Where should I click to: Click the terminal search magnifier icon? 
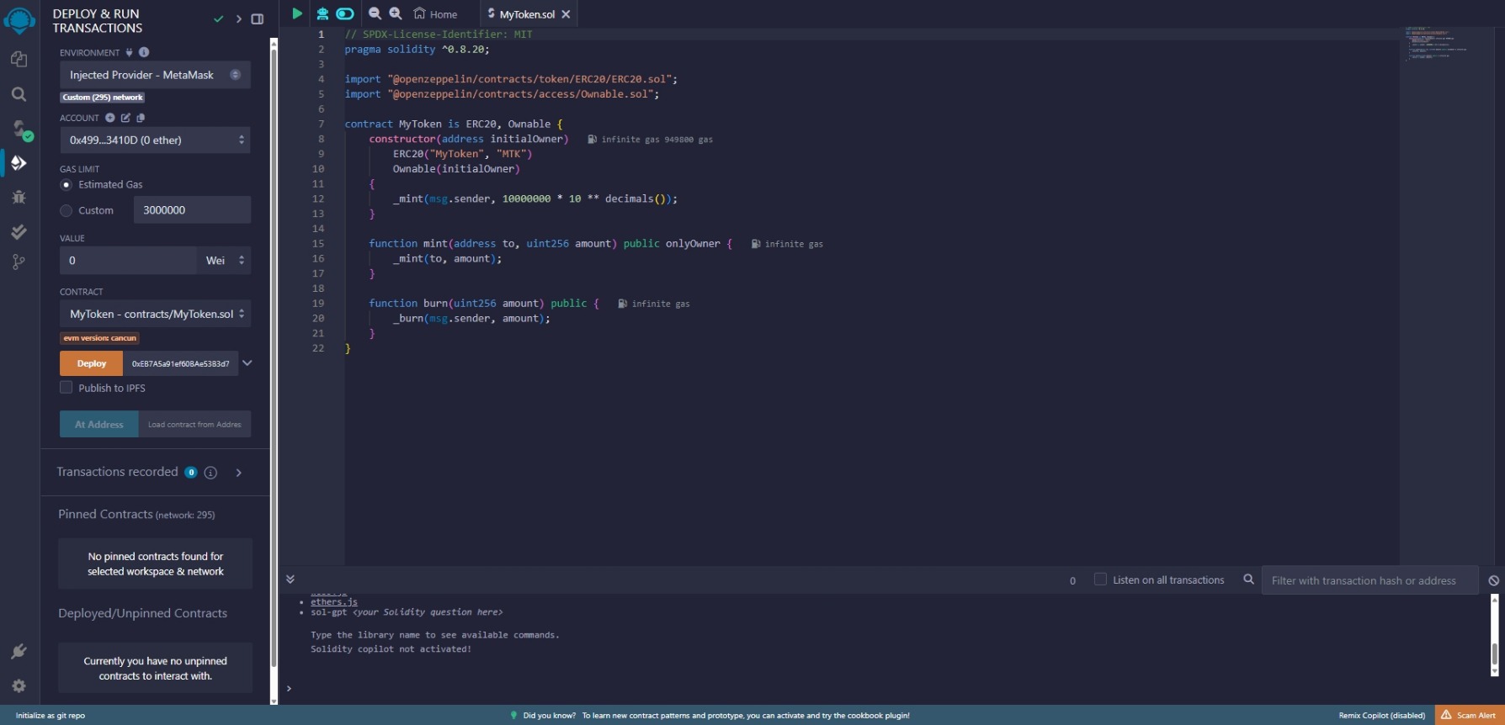pyautogui.click(x=1249, y=579)
